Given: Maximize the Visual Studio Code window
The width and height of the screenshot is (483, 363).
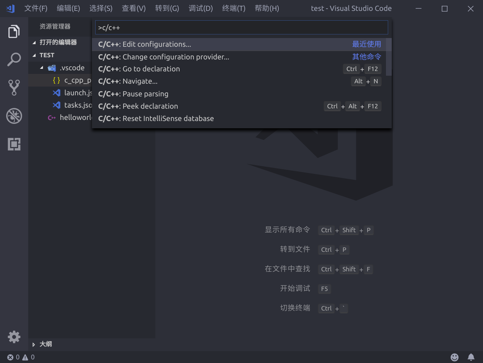Looking at the screenshot, I should (445, 8).
